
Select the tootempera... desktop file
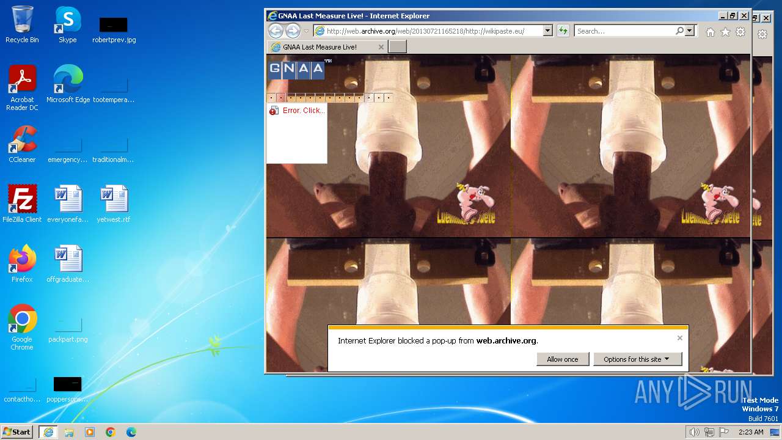[114, 90]
